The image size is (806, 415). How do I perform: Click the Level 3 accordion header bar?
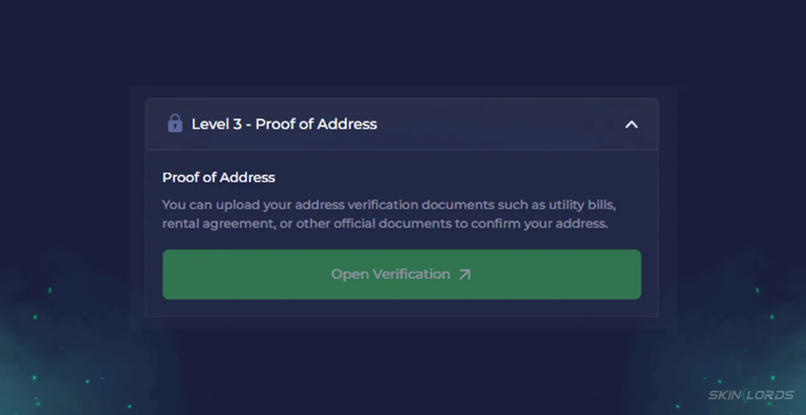pyautogui.click(x=402, y=124)
